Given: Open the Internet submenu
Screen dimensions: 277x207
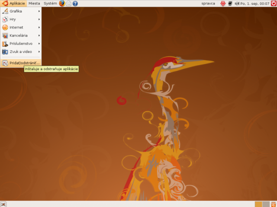Looking at the screenshot, I should click(x=21, y=27).
